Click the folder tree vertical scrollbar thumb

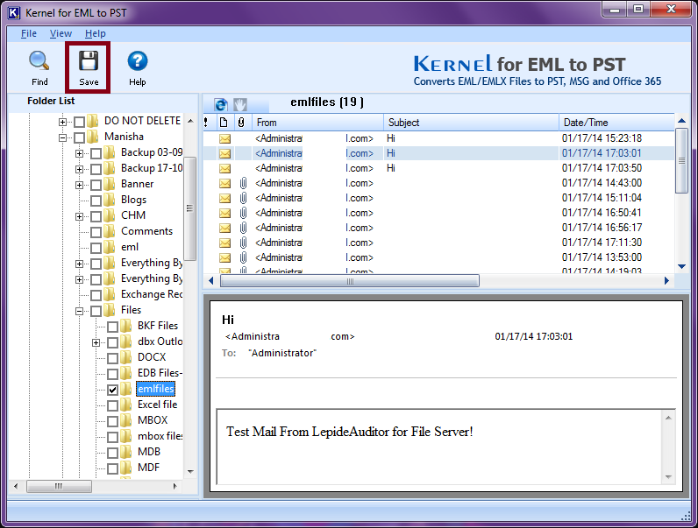[190, 208]
